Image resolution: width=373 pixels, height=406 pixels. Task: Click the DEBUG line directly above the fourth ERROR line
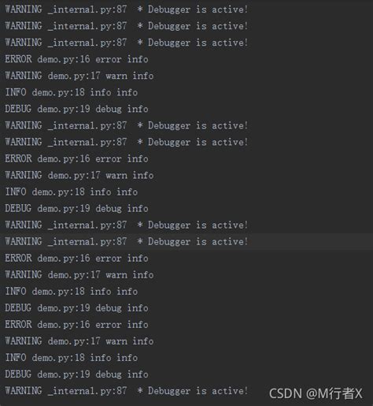point(76,308)
